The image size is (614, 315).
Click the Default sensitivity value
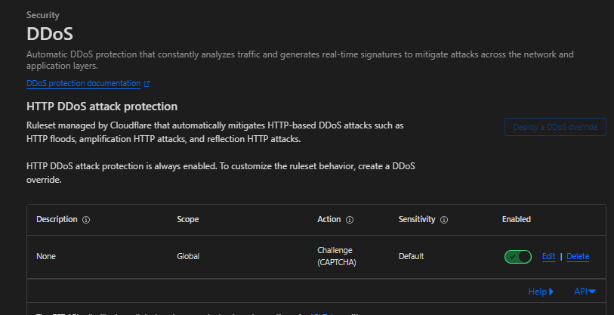coord(412,257)
